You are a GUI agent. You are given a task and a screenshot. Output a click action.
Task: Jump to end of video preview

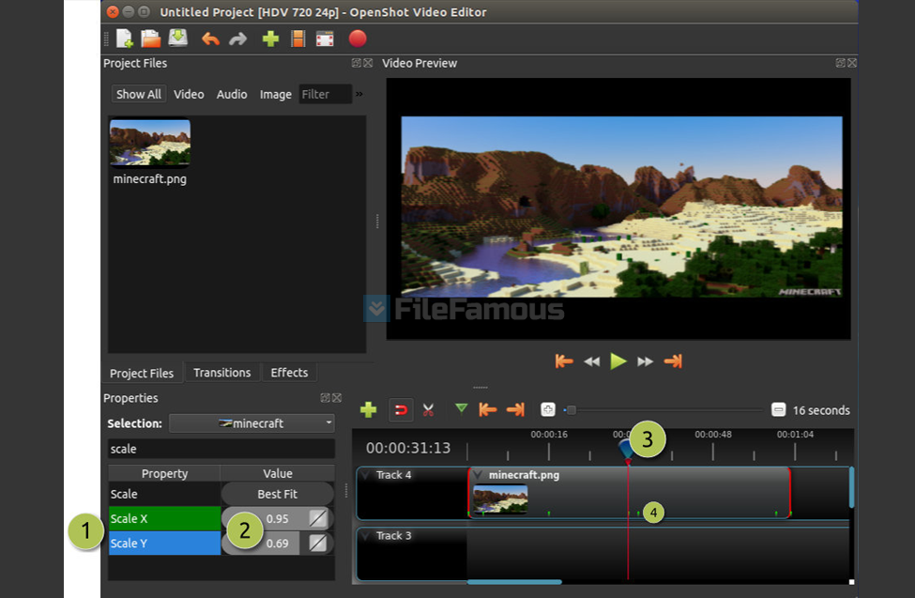point(673,361)
